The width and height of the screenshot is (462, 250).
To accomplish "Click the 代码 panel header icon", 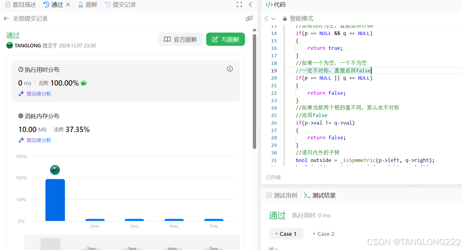I will pos(269,5).
